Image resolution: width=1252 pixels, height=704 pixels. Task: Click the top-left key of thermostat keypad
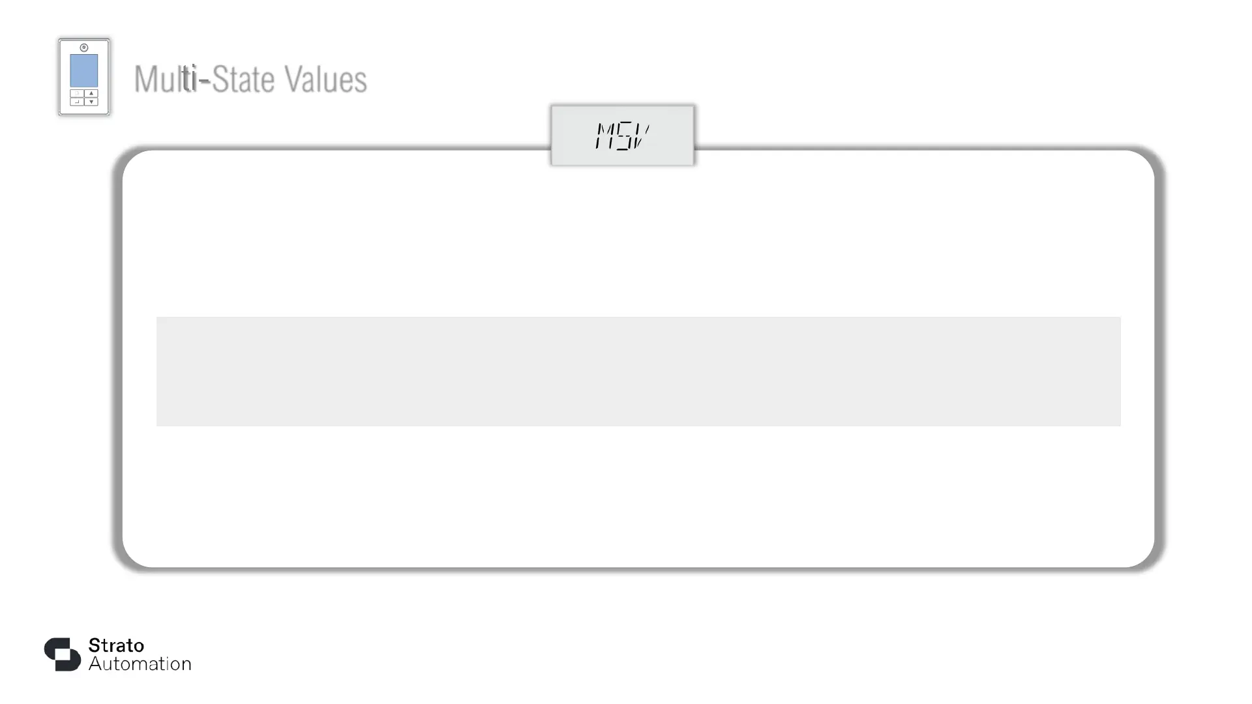[x=77, y=93]
